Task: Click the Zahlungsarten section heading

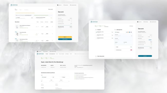Action: coord(119,30)
